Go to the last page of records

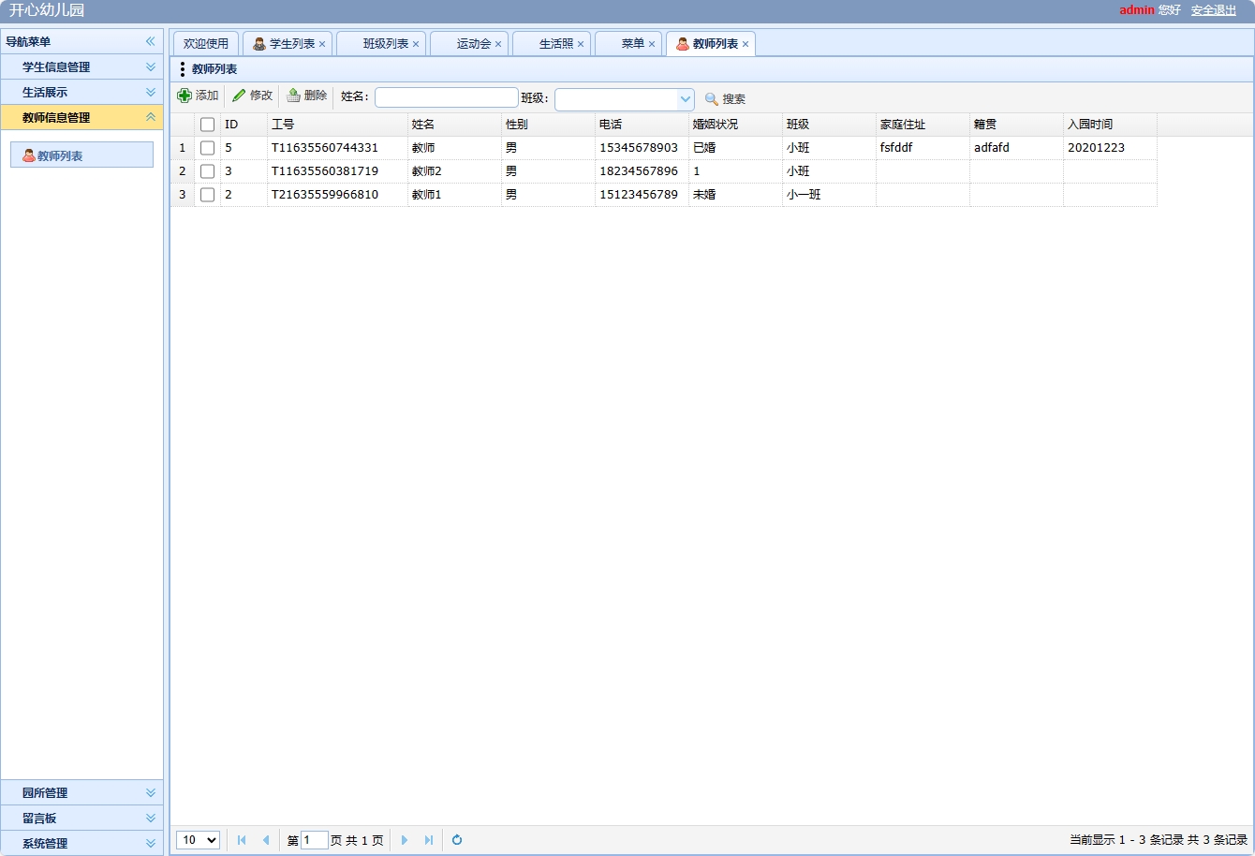click(429, 840)
